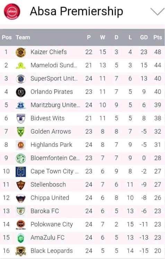Image resolution: width=165 pixels, height=259 pixels.
Task: Select the Stellenbosch club crest
Action: (21, 185)
